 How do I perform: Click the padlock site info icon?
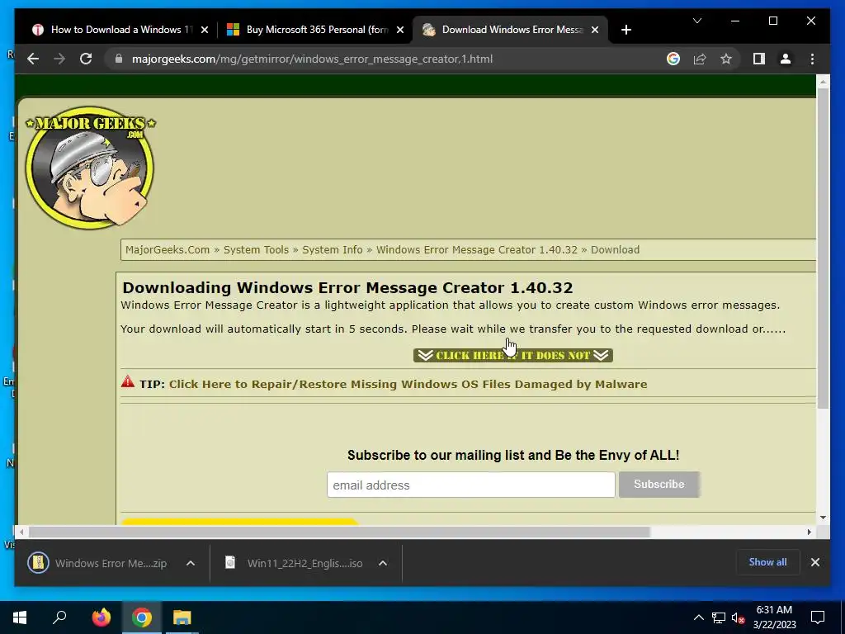119,59
